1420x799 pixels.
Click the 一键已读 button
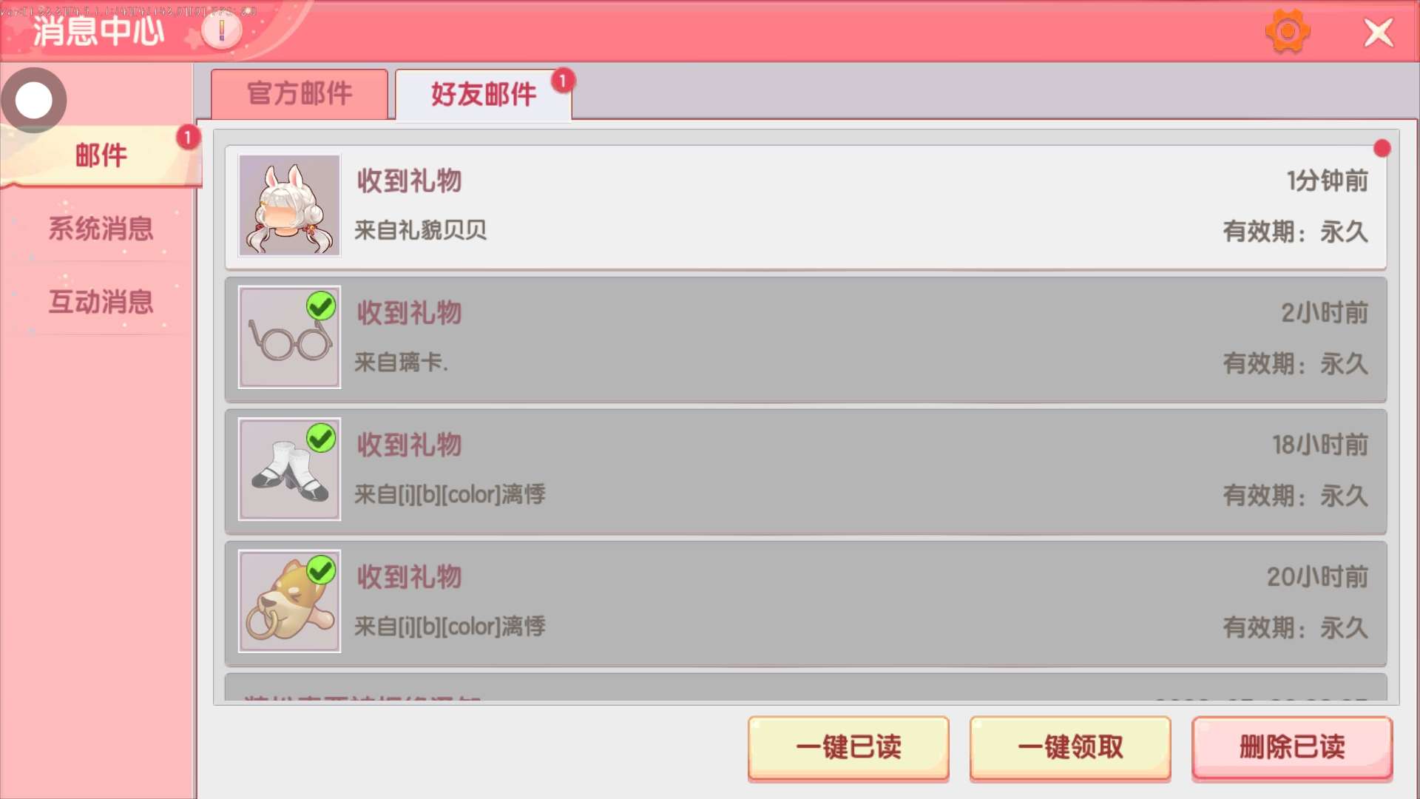tap(848, 747)
